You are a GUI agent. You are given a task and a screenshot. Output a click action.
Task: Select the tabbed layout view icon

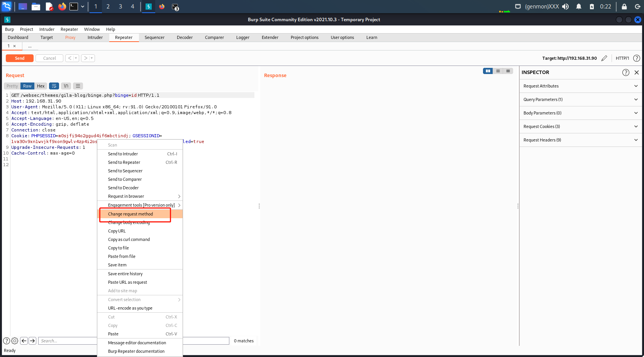508,71
